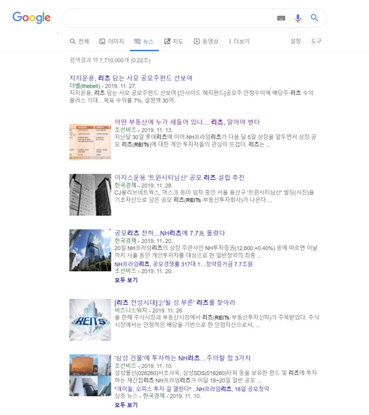Viewport: 369px width, 415px height.
Task: Open 도구 tools menu
Action: [x=316, y=41]
